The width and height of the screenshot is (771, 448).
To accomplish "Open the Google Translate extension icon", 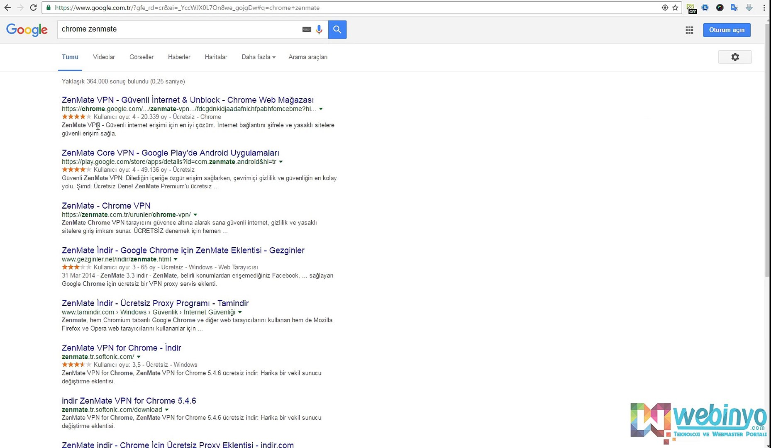I will tap(734, 7).
